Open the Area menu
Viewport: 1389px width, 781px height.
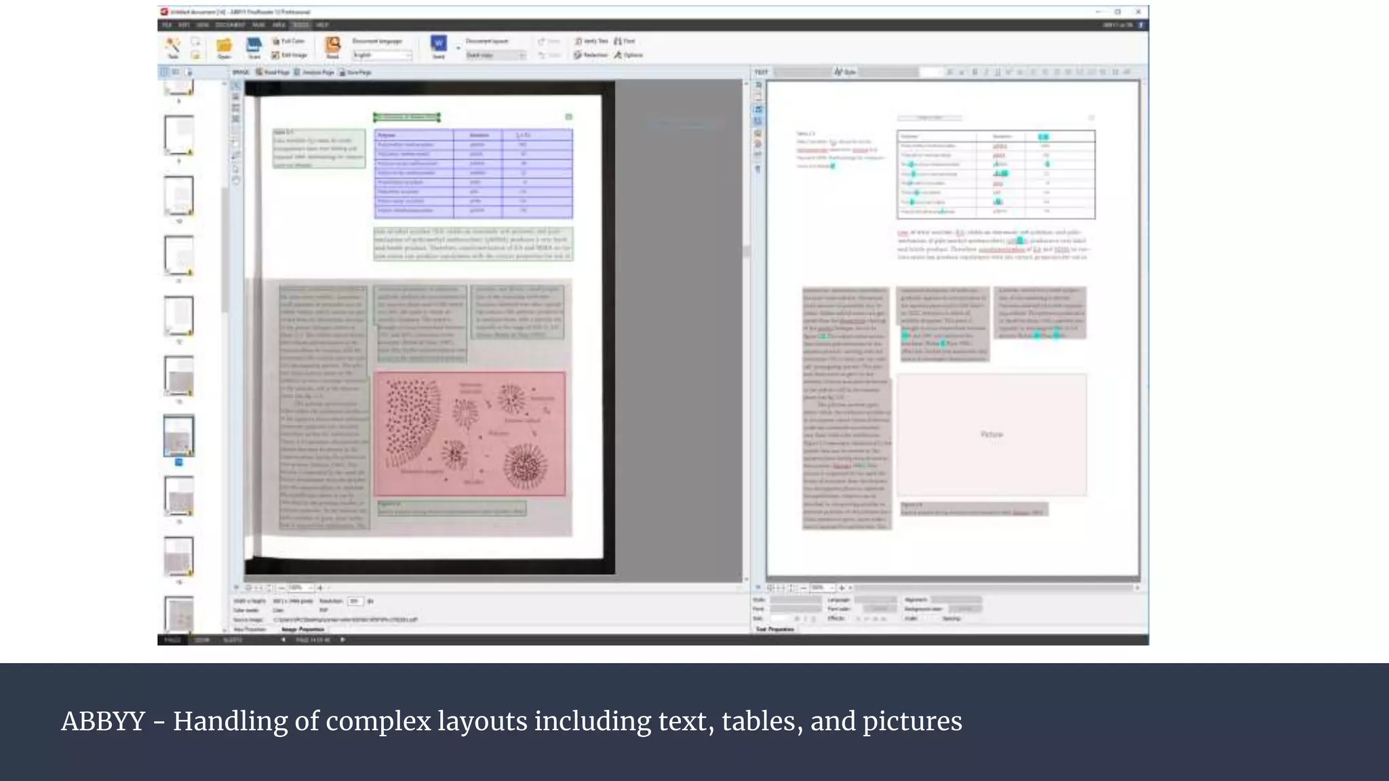click(x=279, y=25)
